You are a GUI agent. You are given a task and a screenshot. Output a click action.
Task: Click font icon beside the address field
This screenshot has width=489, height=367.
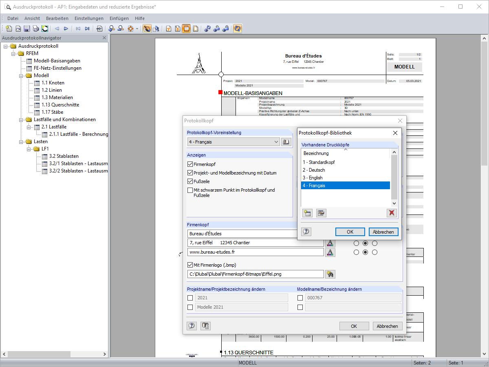tap(330, 243)
